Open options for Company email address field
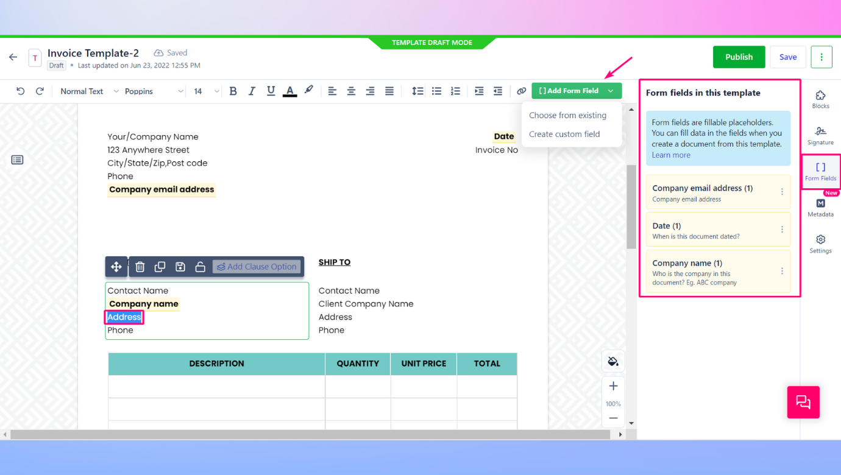The height and width of the screenshot is (475, 841). pos(782,192)
